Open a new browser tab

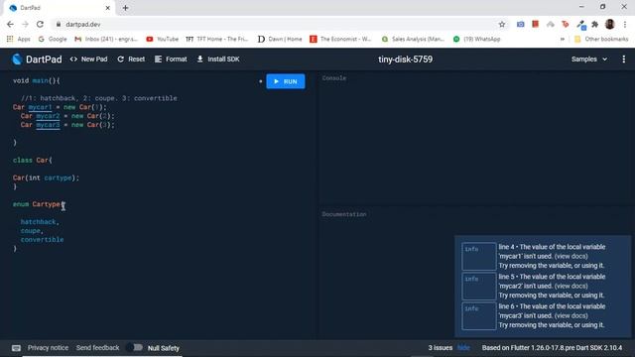click(x=126, y=8)
